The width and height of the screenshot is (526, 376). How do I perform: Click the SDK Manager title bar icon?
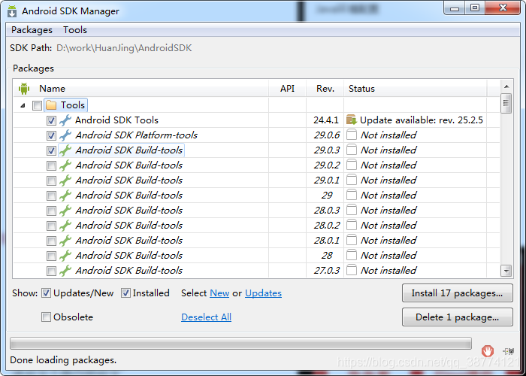click(13, 11)
